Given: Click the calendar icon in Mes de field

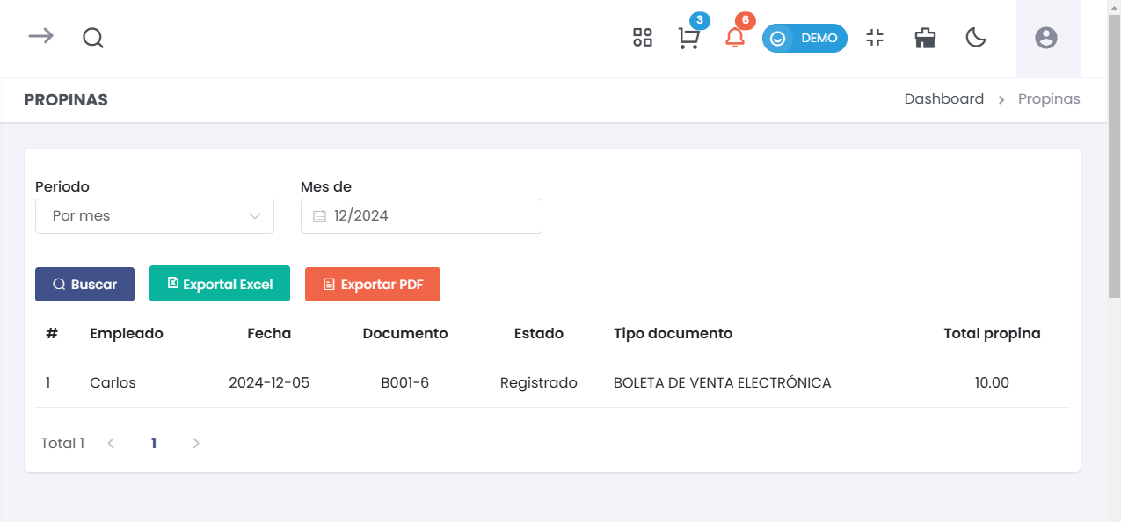Looking at the screenshot, I should point(319,216).
